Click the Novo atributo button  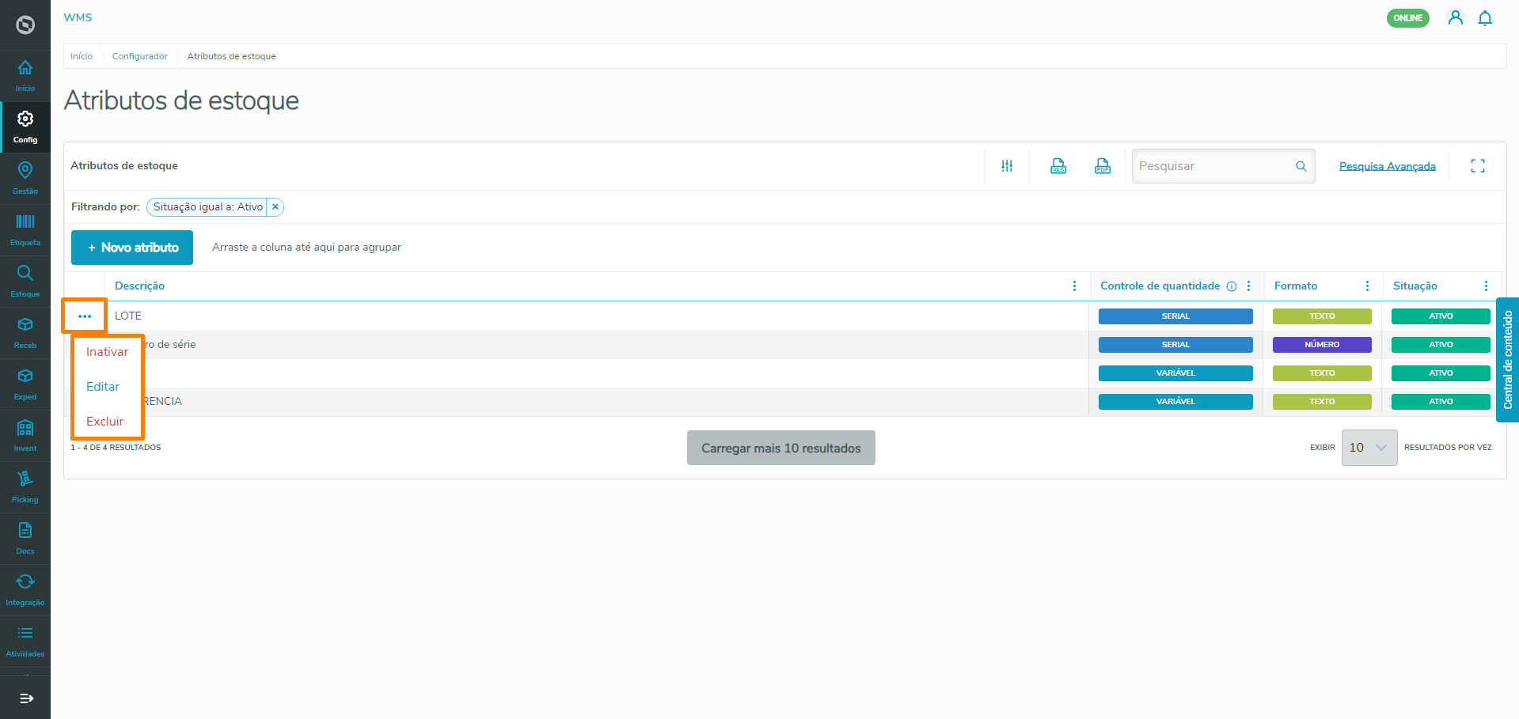[132, 248]
